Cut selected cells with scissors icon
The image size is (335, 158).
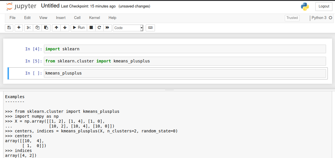pyautogui.click(x=29, y=28)
